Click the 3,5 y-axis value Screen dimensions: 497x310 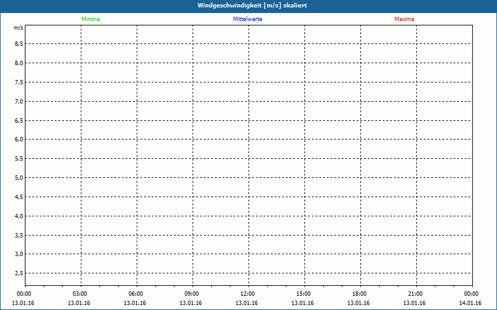[19, 236]
